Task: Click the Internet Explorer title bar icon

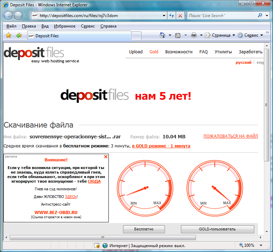Action: [x=6, y=5]
